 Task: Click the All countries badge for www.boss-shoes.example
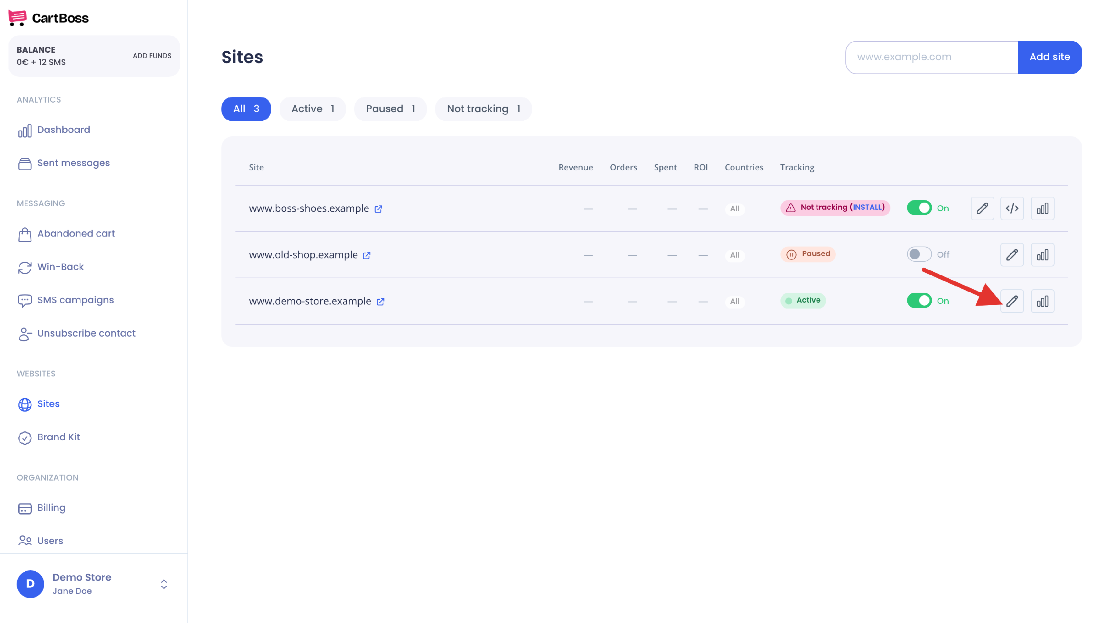click(x=735, y=209)
